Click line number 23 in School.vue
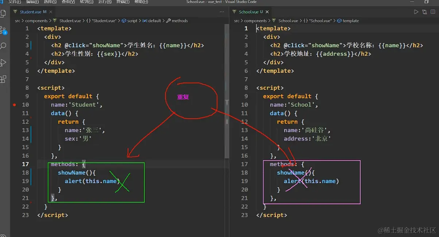 pyautogui.click(x=244, y=215)
